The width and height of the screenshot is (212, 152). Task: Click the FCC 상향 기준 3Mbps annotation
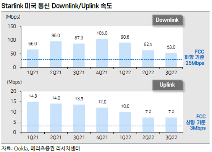tap(196, 122)
